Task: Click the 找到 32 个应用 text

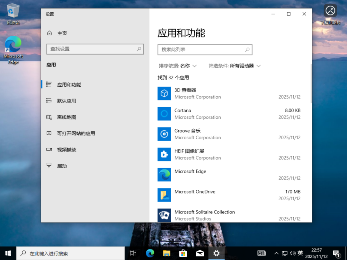Action: pyautogui.click(x=173, y=78)
